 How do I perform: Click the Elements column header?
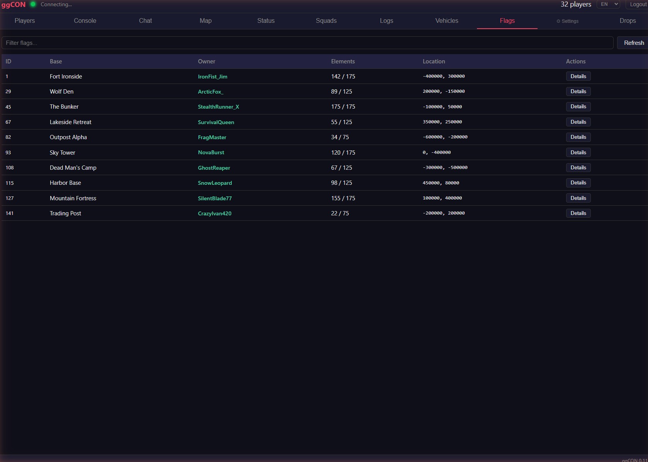pyautogui.click(x=343, y=61)
